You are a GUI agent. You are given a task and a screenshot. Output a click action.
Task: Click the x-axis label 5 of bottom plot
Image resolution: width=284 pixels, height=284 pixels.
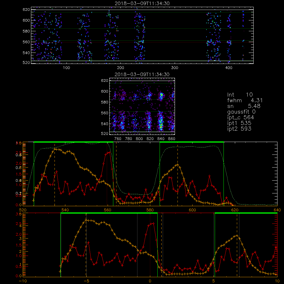[x=214, y=281]
